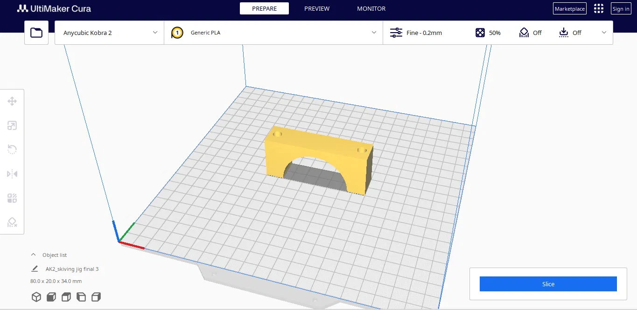637x310 pixels.
Task: Click the support Off icon
Action: pos(524,33)
